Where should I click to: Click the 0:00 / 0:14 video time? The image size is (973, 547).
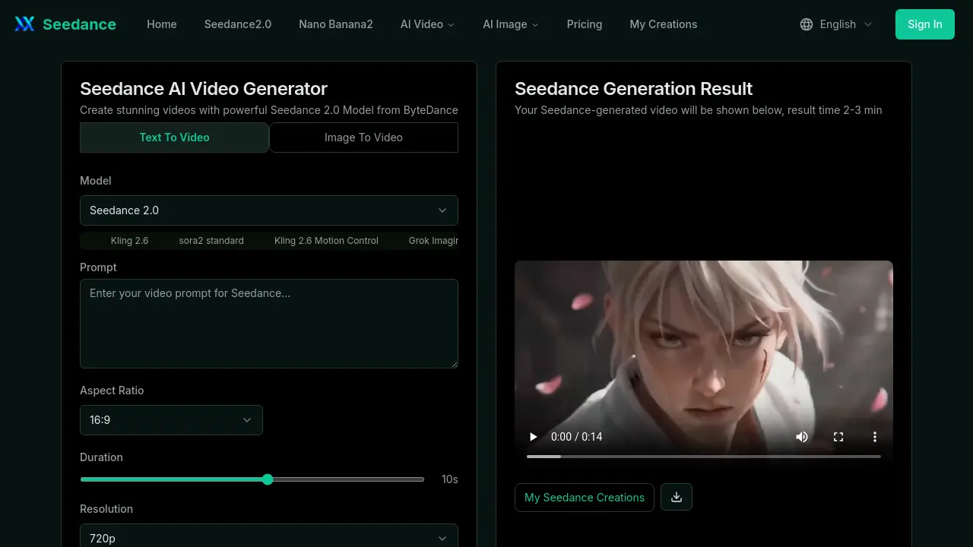[x=576, y=437]
